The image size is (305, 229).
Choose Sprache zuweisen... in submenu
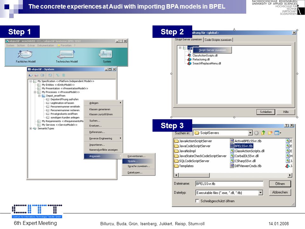(139, 166)
